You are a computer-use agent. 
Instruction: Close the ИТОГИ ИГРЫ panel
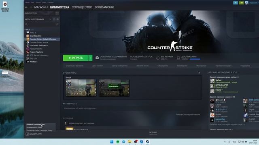199,73
